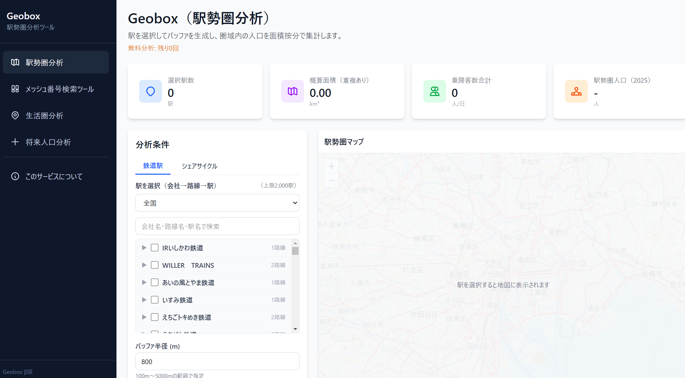Enable the いすみ鉄道 checkbox
The width and height of the screenshot is (685, 378).
(x=155, y=300)
